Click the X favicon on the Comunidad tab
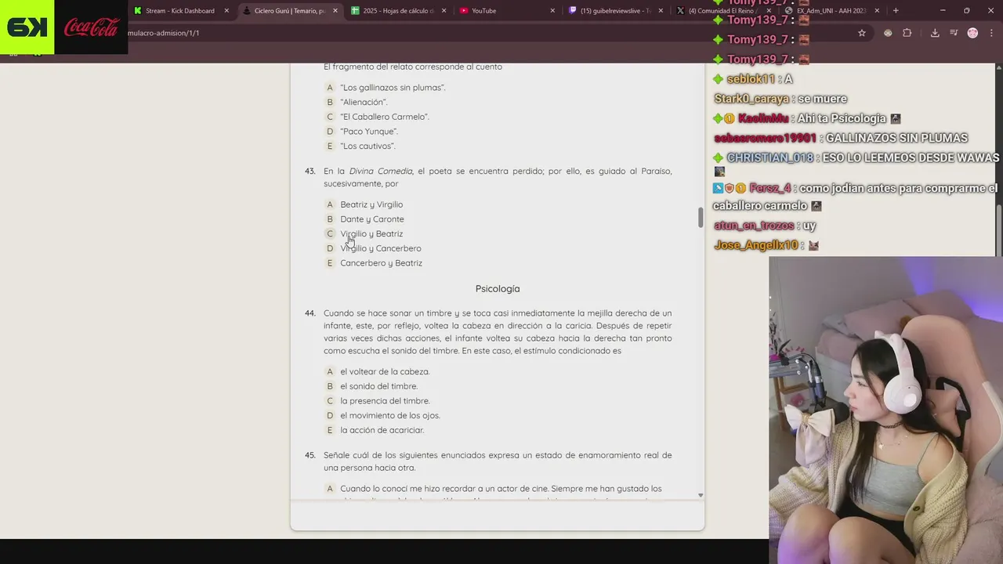Screen dimensions: 1003x564 pos(680,11)
